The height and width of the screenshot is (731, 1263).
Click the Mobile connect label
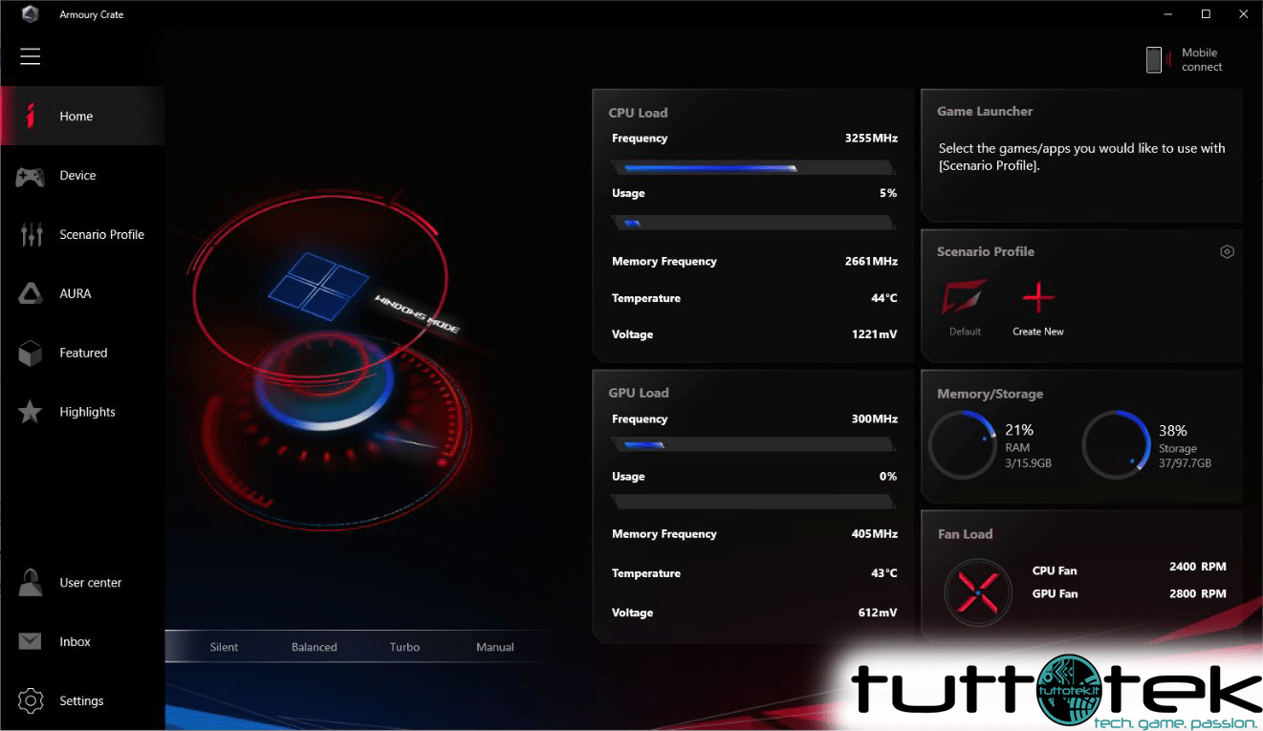[1202, 60]
